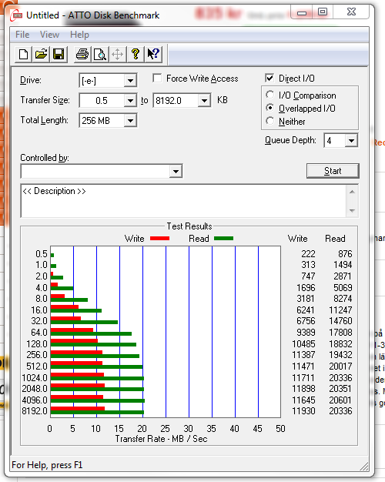
Task: Minimize the ATTO Disk Benchmark window
Action: click(302, 12)
